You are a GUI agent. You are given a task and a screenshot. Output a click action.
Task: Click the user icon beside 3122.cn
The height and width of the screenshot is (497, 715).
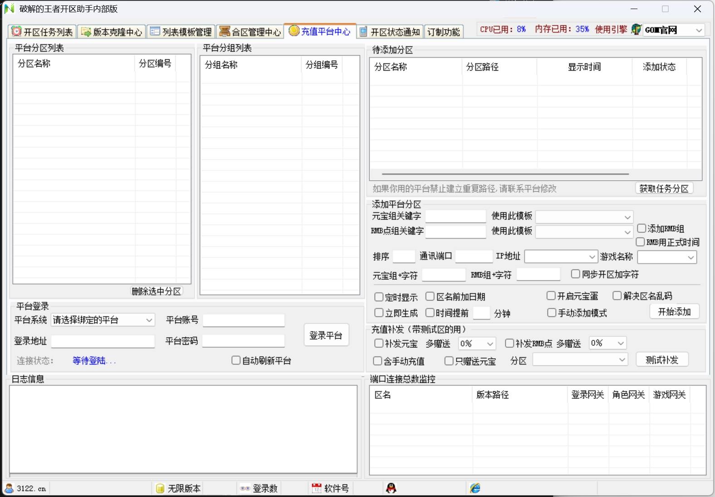pos(9,488)
